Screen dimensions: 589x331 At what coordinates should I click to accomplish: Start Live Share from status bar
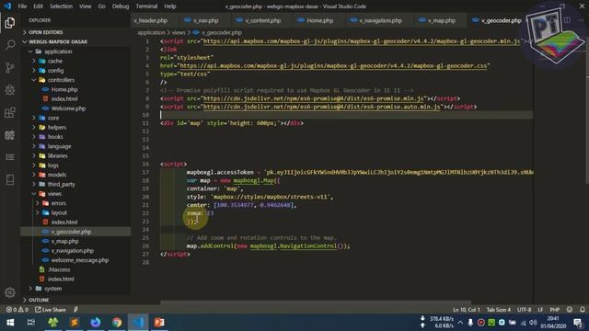pyautogui.click(x=51, y=310)
